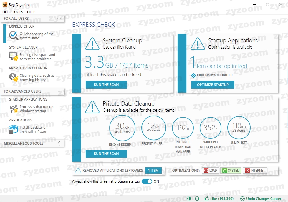
Task: Click the System Cleanup warning triangle icon
Action: pos(92,44)
